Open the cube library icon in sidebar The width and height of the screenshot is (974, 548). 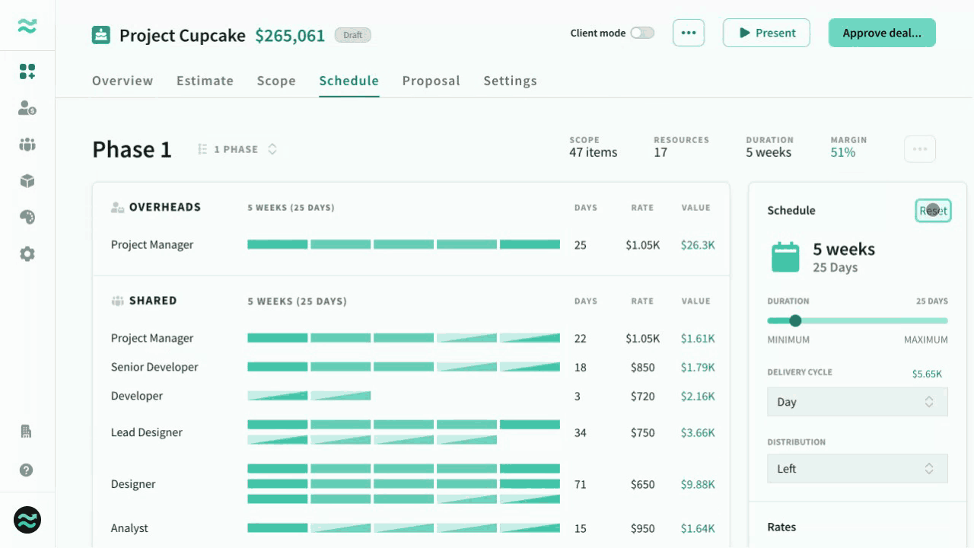(27, 181)
